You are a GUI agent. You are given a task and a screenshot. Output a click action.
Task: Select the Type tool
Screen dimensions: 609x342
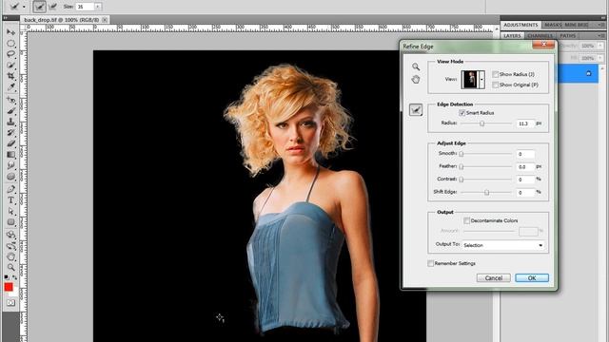pyautogui.click(x=10, y=200)
